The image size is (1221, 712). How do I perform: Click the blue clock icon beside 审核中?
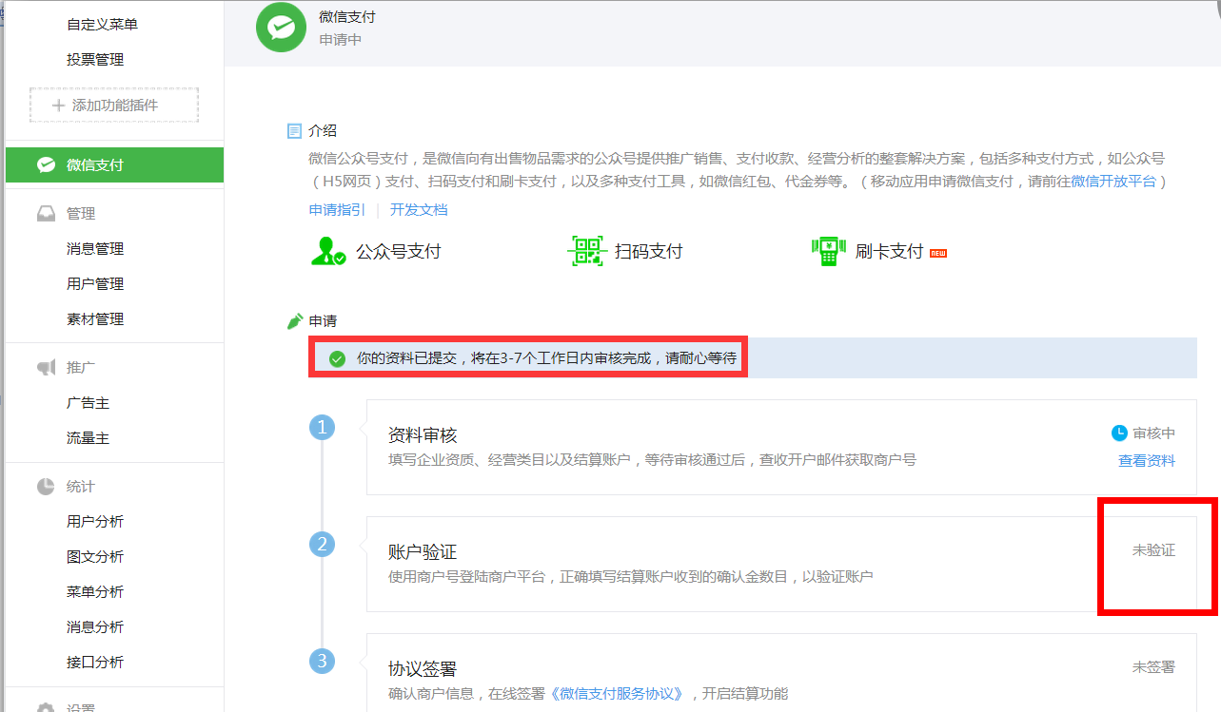click(1119, 433)
